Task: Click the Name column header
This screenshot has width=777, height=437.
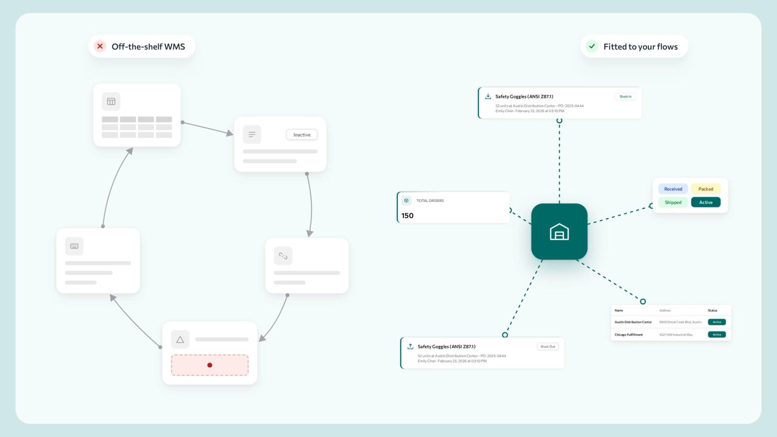Action: tap(619, 310)
